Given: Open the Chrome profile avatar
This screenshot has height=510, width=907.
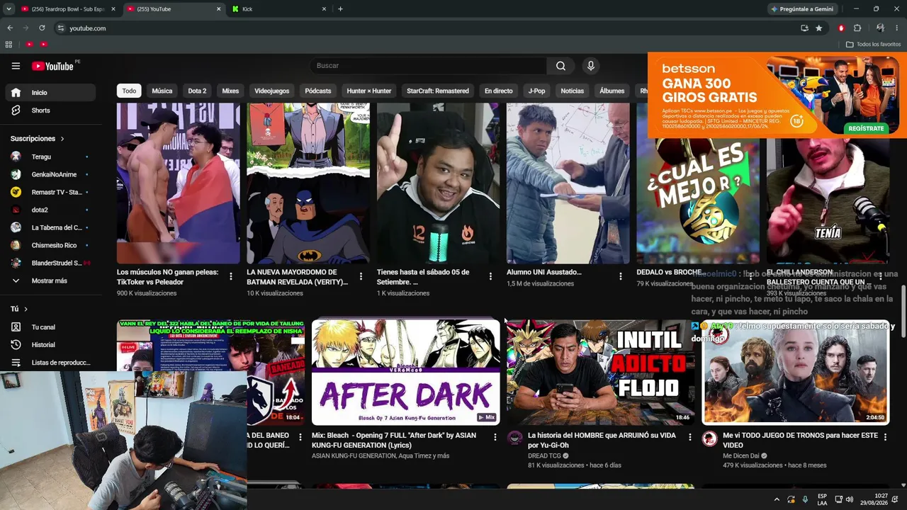Looking at the screenshot, I should (880, 28).
